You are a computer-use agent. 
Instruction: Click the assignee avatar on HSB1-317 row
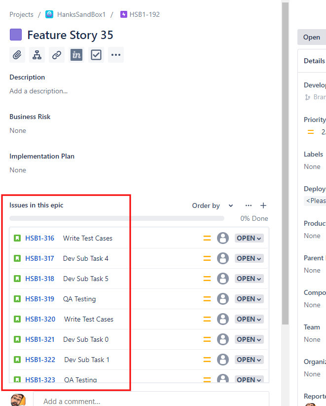coord(223,258)
